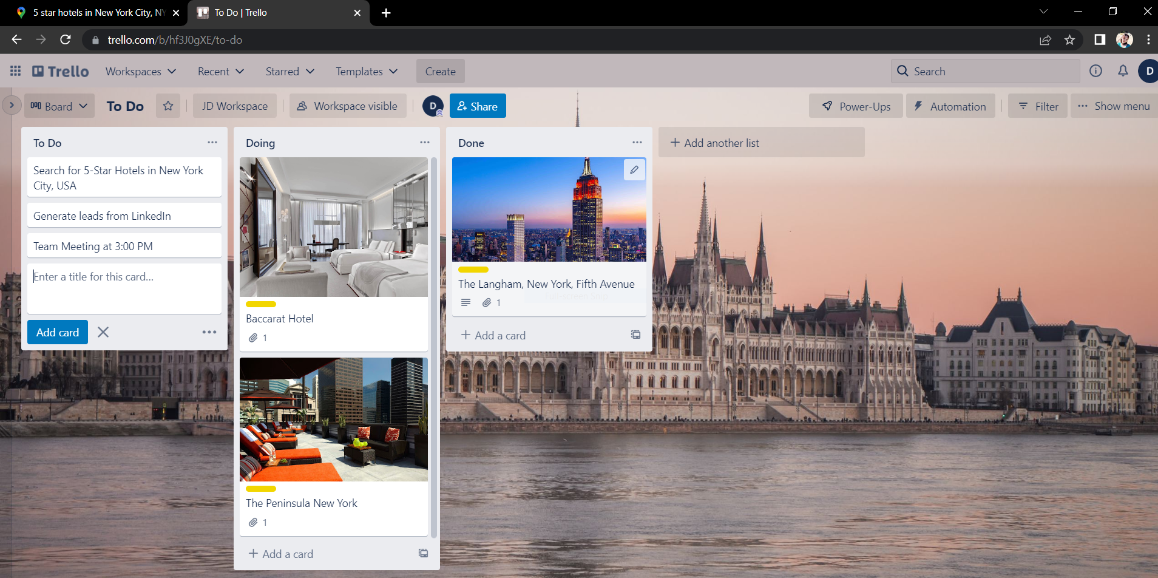
Task: Show the board menu
Action: point(1114,106)
